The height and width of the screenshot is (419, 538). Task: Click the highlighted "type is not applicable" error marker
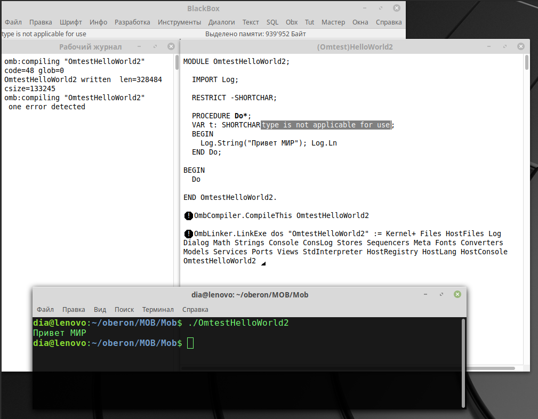tap(326, 125)
